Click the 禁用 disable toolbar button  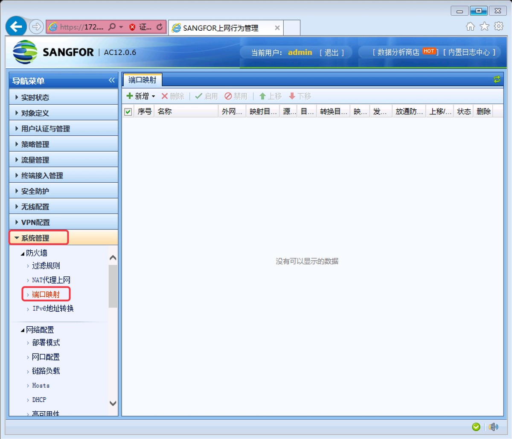point(236,96)
